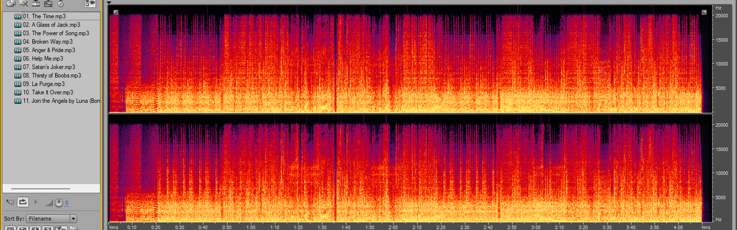Click waveform icon beside 04. Broken Way.mp3
Image resolution: width=737 pixels, height=230 pixels.
click(18, 41)
